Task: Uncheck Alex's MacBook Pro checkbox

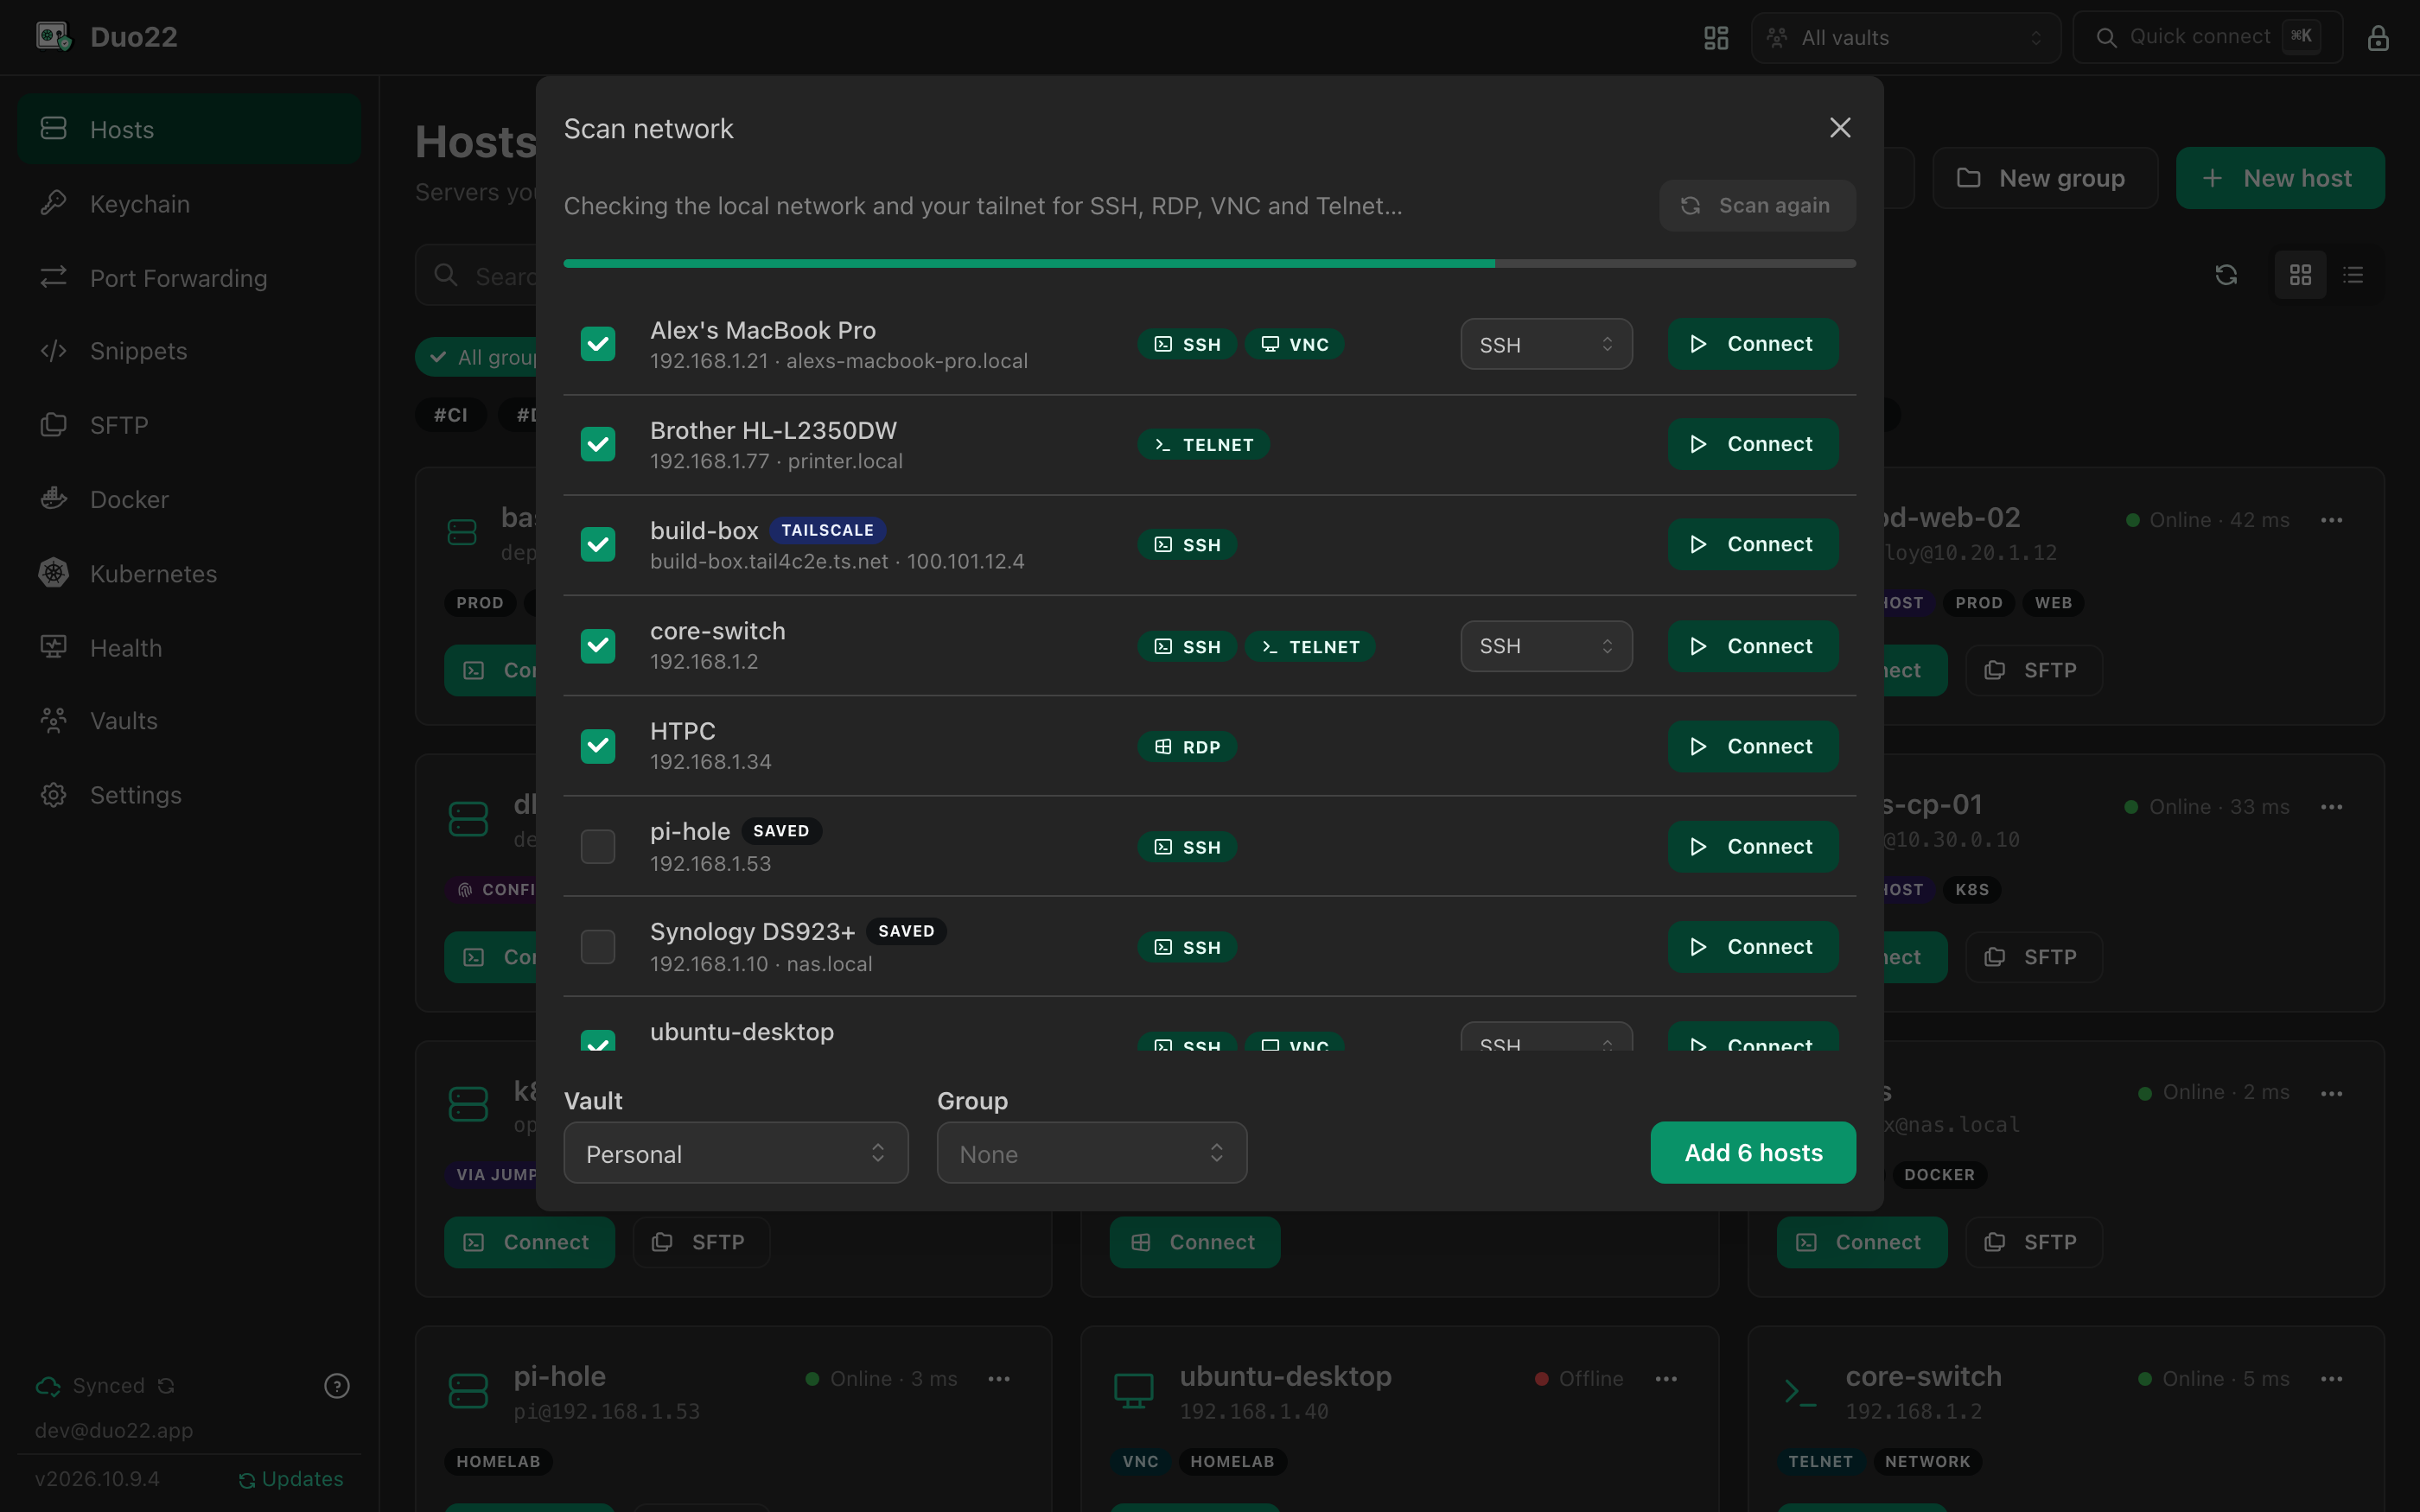Action: [598, 344]
